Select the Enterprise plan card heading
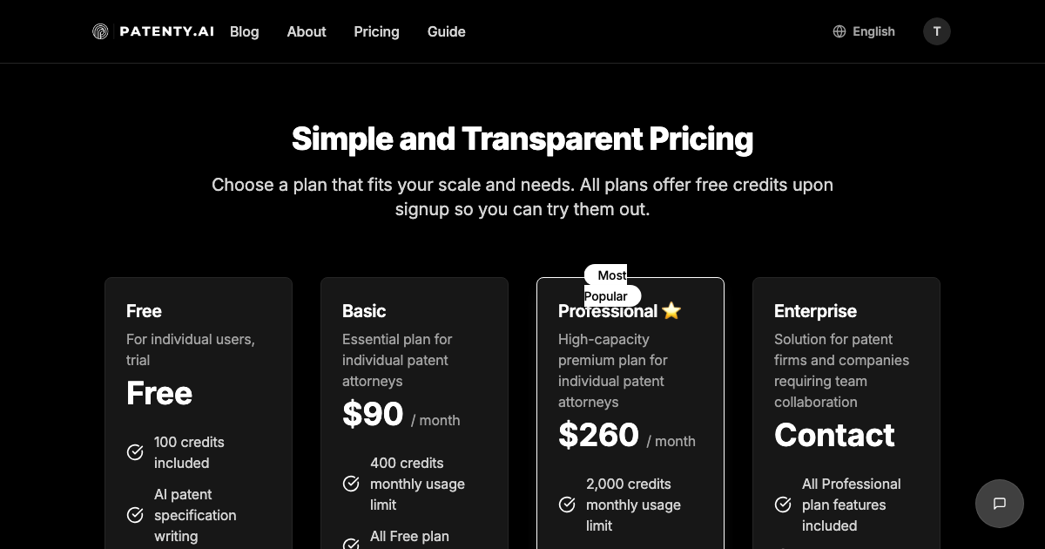 (x=815, y=311)
